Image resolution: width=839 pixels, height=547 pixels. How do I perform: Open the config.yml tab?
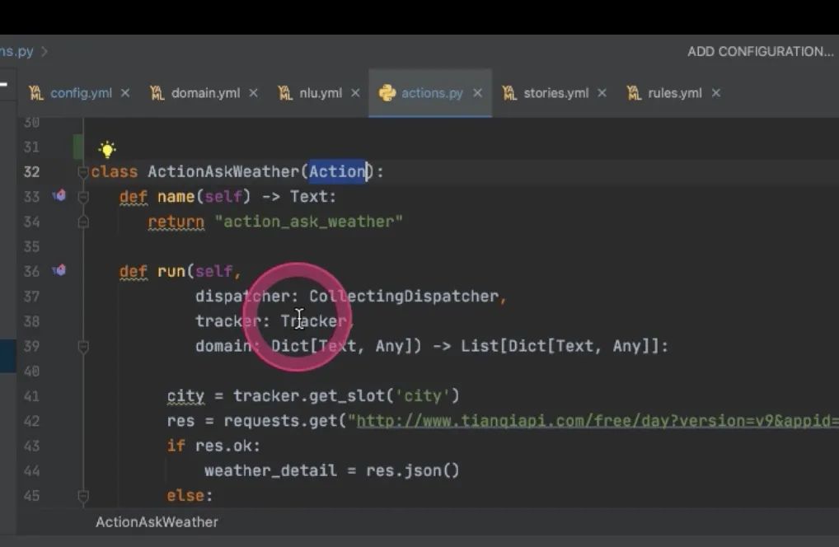click(x=81, y=93)
